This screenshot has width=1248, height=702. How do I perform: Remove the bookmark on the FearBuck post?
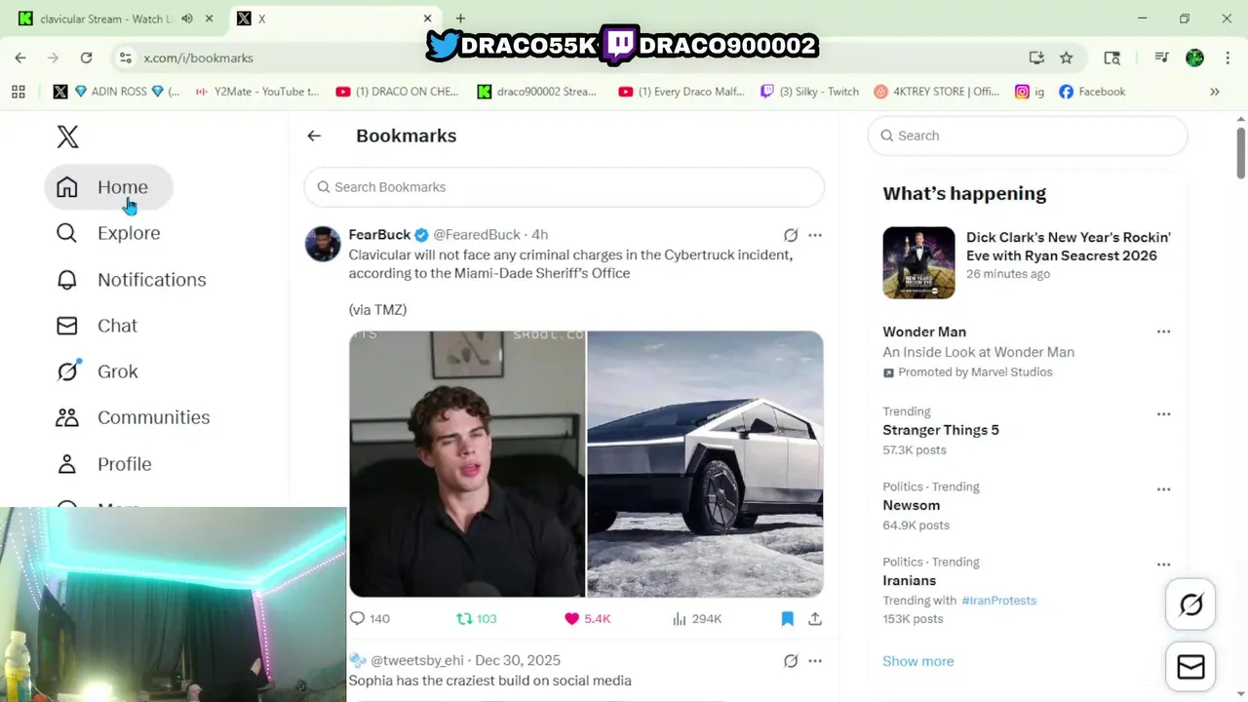(788, 619)
